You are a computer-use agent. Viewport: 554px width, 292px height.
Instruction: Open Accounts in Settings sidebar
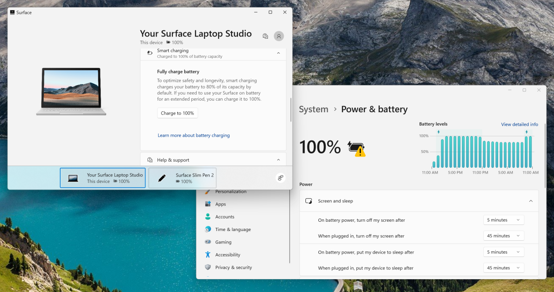tap(225, 217)
